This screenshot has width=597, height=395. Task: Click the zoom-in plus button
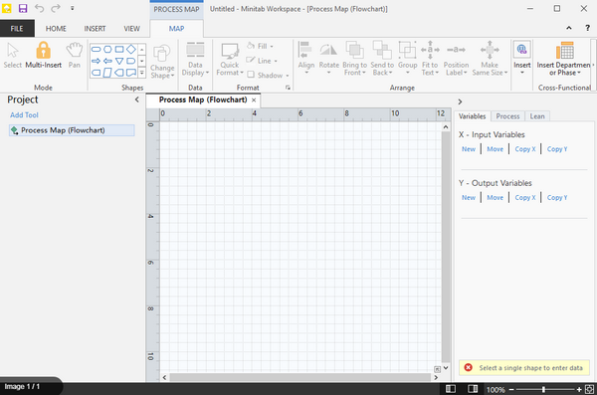pos(579,389)
